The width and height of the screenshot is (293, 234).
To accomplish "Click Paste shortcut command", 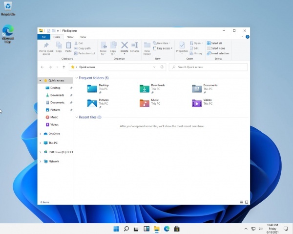I will (x=84, y=53).
